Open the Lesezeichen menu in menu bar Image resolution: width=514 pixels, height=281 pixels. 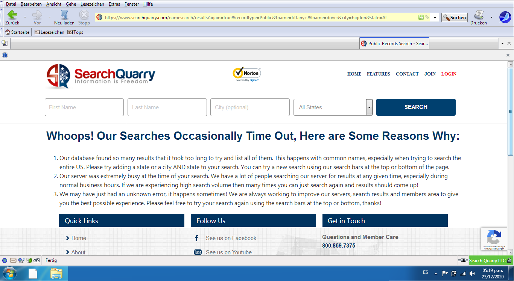coord(92,4)
